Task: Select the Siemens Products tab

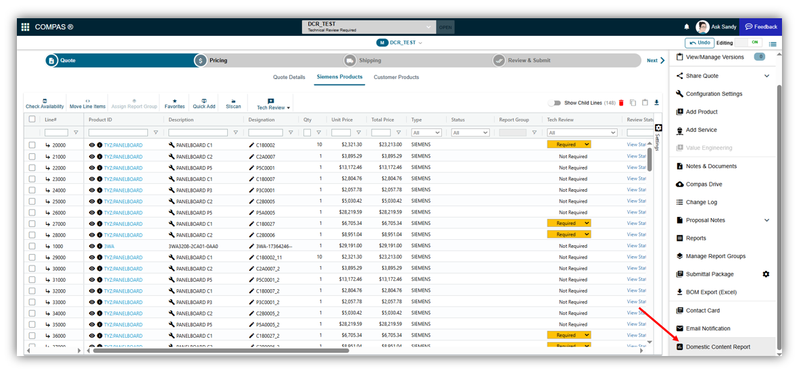Action: click(x=339, y=77)
